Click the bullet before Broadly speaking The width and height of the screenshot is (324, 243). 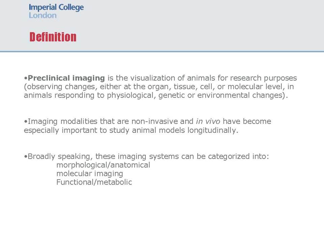[26, 157]
